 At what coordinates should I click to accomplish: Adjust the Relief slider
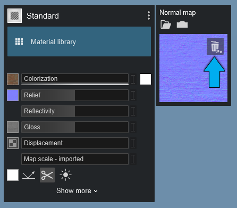pyautogui.click(x=75, y=95)
